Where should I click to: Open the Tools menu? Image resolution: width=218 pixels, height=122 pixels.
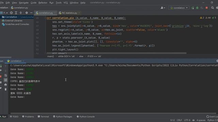coord(59,3)
